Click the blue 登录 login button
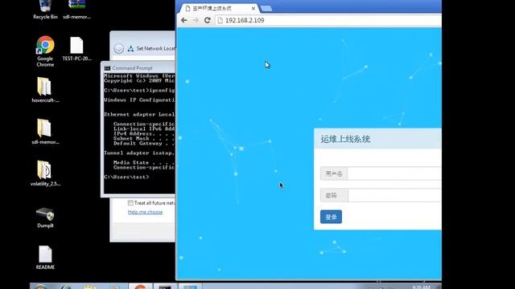The height and width of the screenshot is (289, 515). [331, 217]
